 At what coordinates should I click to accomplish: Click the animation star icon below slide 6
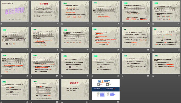[153, 24]
